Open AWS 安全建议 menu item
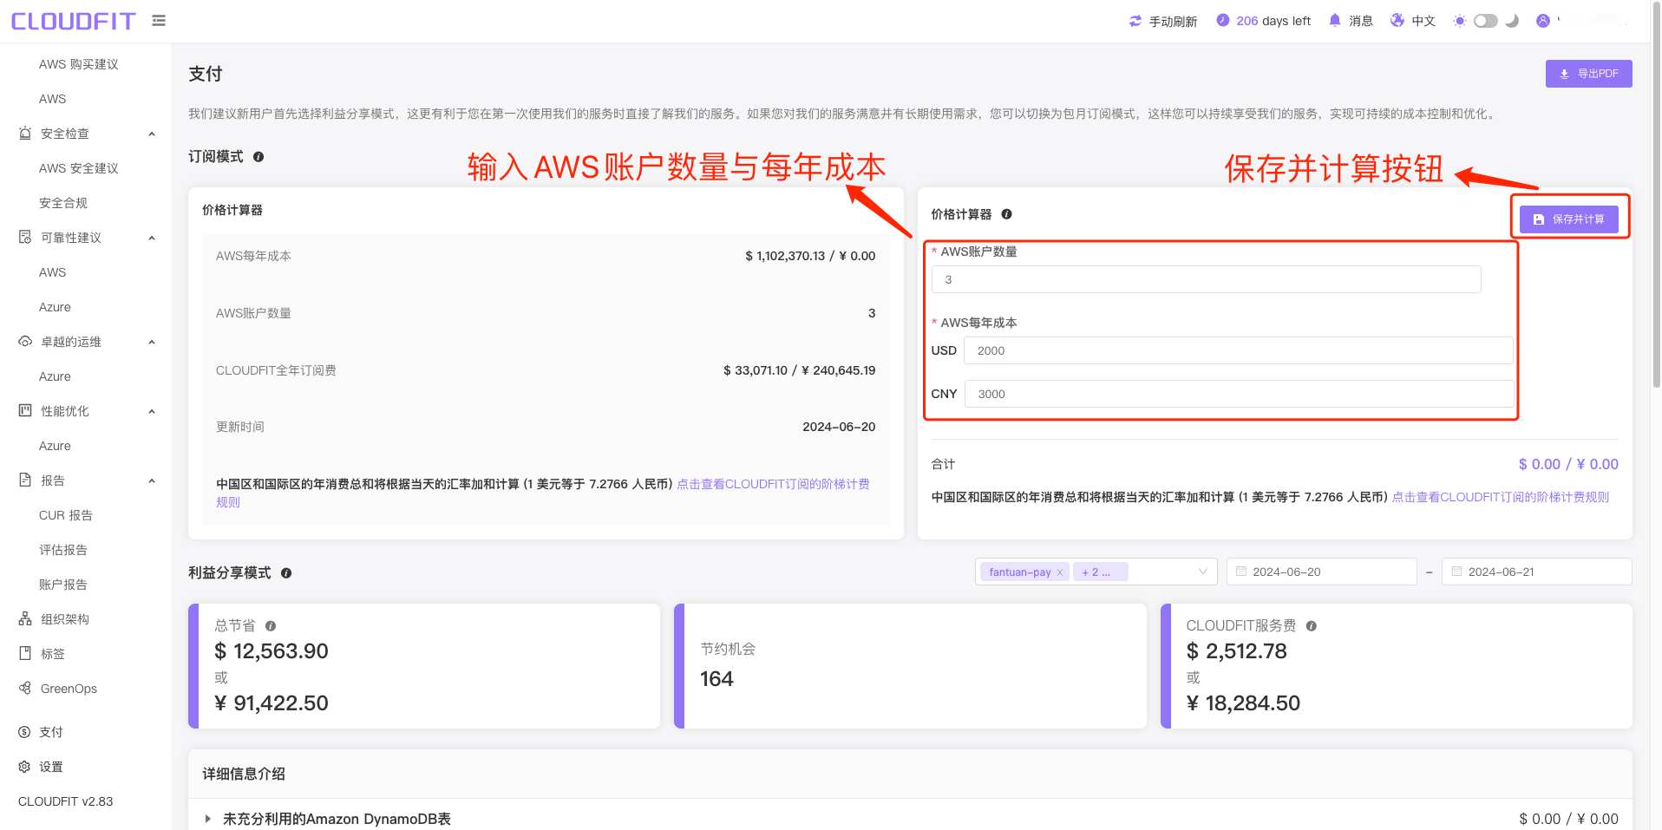 [x=79, y=168]
